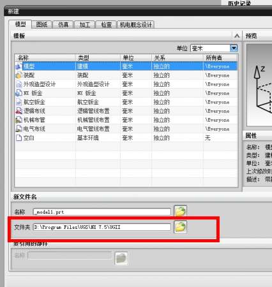Select the 模型 tab
Image resolution: width=272 pixels, height=287 pixels.
[x=20, y=24]
